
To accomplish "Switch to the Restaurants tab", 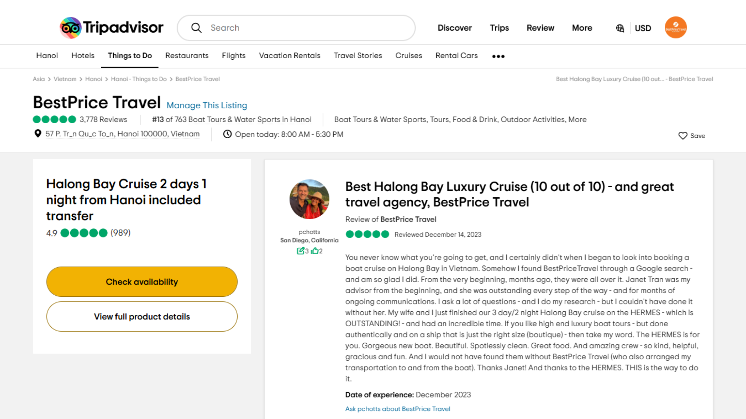I will click(187, 56).
